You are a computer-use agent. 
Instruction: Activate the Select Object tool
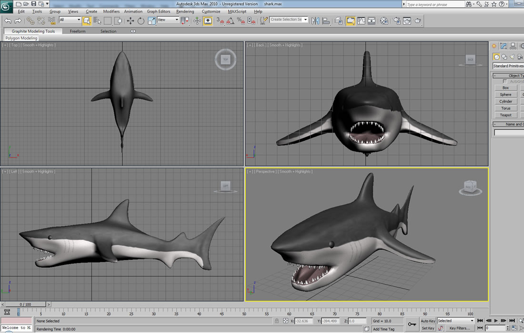pyautogui.click(x=87, y=21)
